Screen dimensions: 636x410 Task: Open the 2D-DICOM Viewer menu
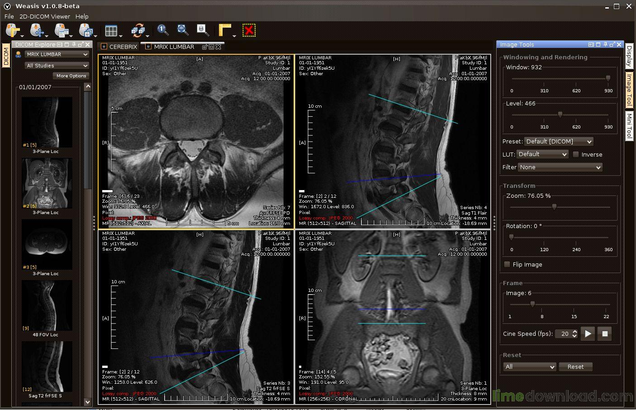point(45,16)
